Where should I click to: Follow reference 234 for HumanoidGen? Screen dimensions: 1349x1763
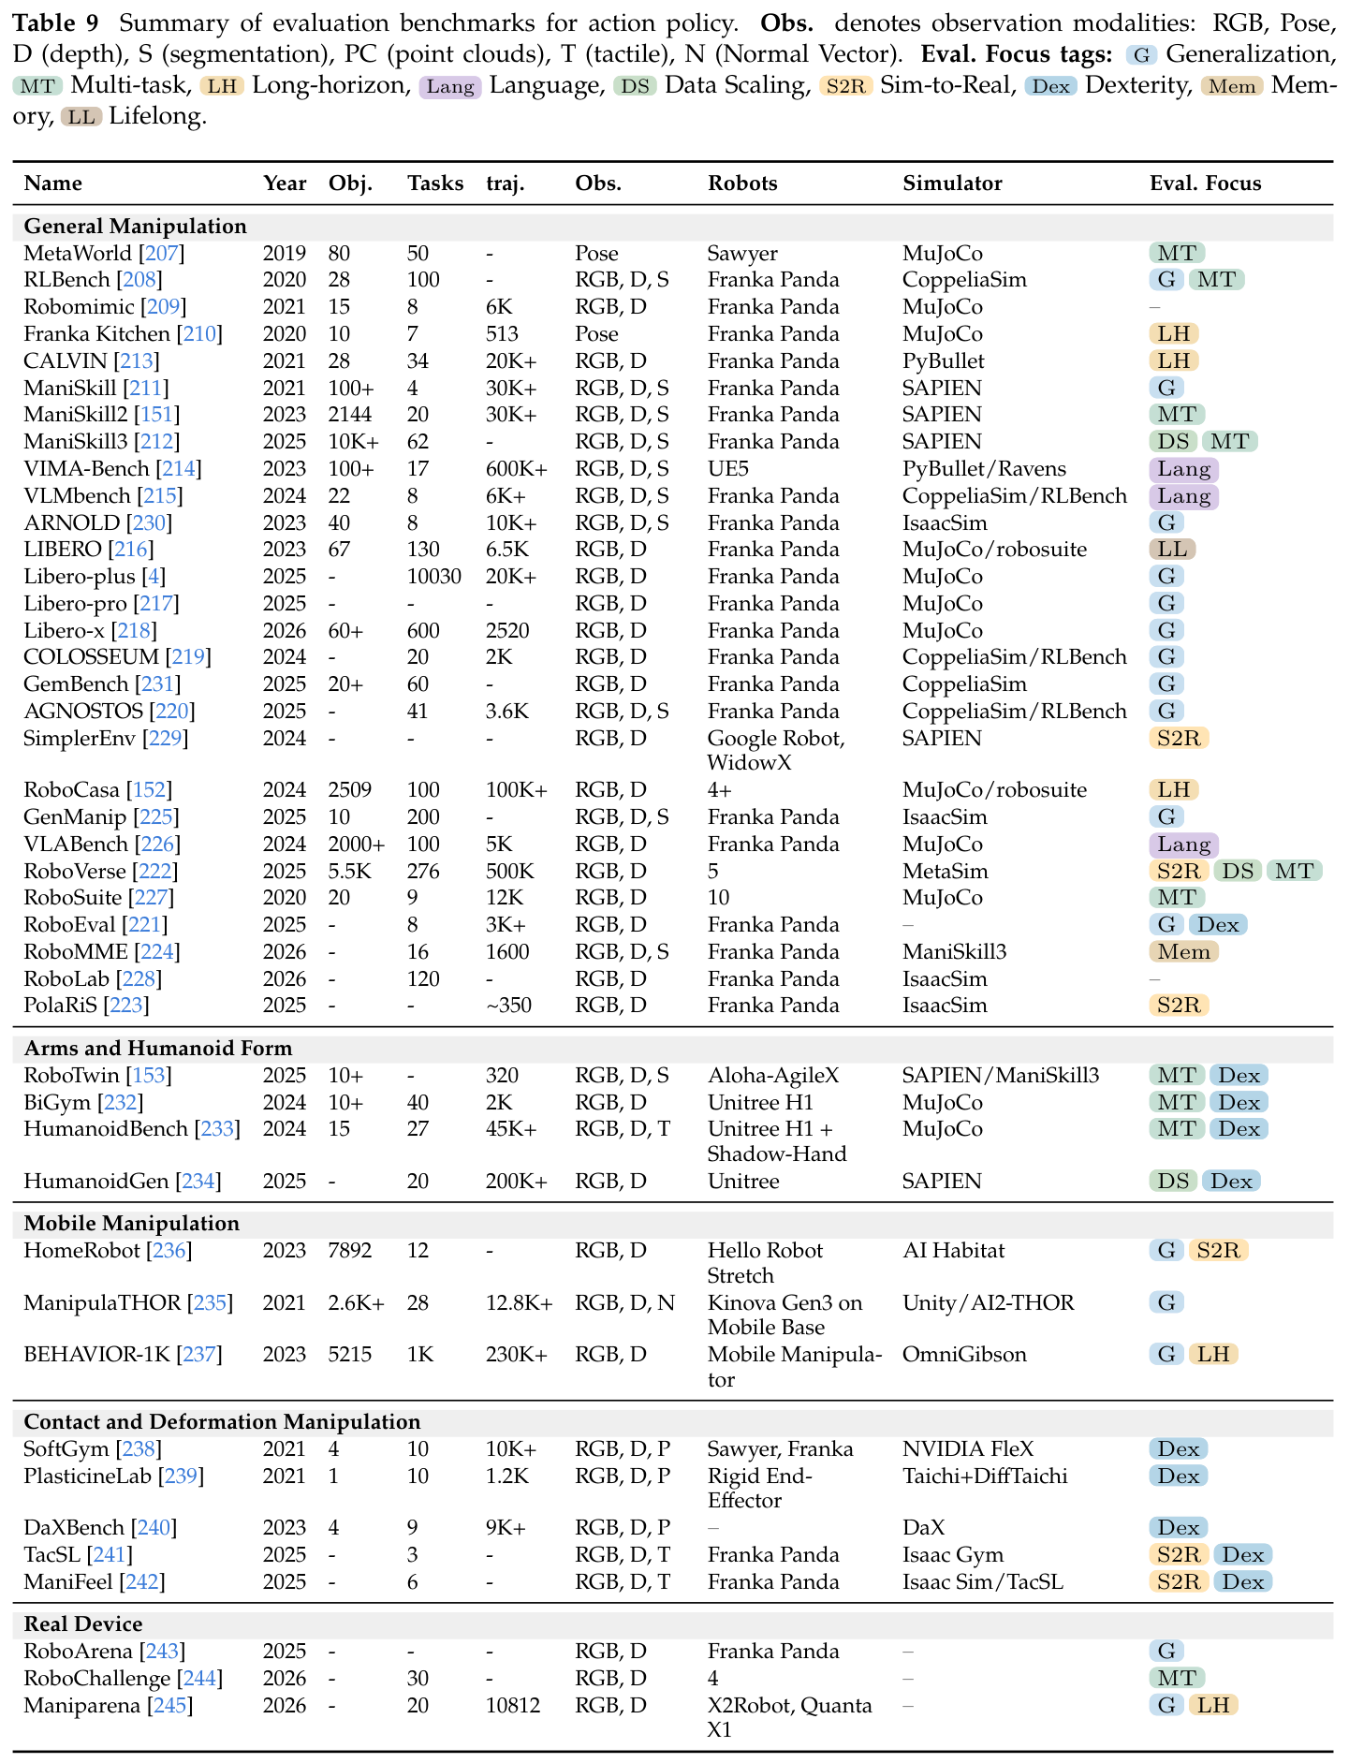[198, 1182]
